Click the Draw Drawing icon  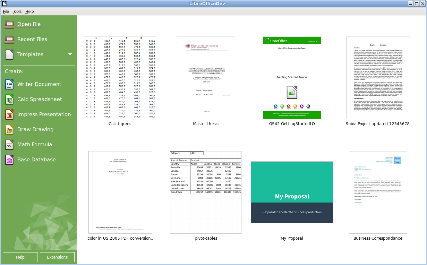[x=9, y=130]
